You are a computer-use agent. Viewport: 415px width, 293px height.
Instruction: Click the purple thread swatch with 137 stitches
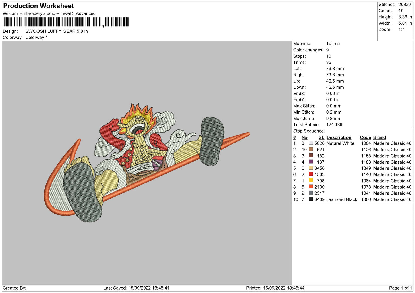(x=311, y=162)
